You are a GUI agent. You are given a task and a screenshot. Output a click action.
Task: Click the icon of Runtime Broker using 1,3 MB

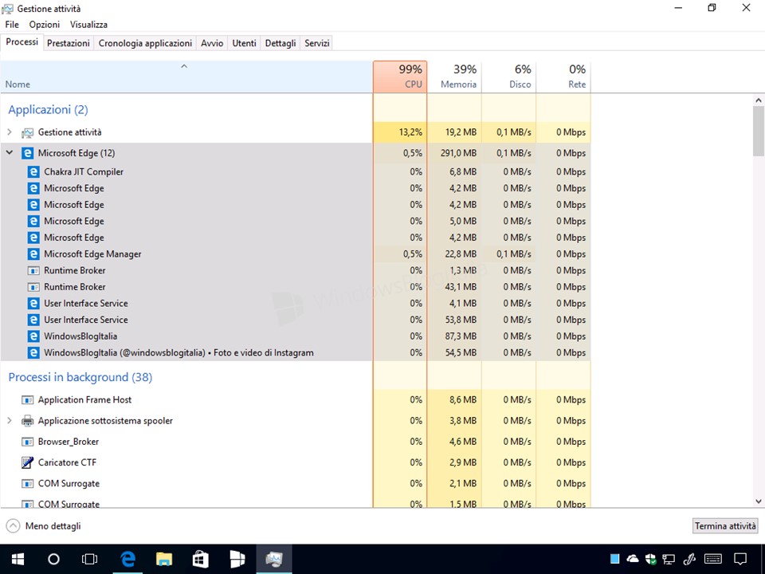pos(33,270)
